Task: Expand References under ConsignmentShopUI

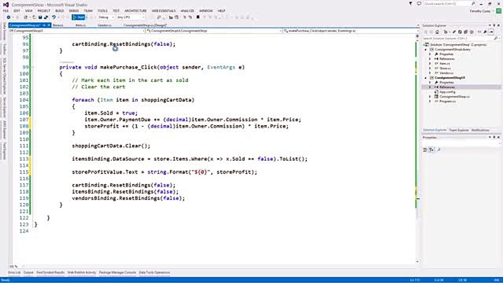Action: [x=430, y=87]
